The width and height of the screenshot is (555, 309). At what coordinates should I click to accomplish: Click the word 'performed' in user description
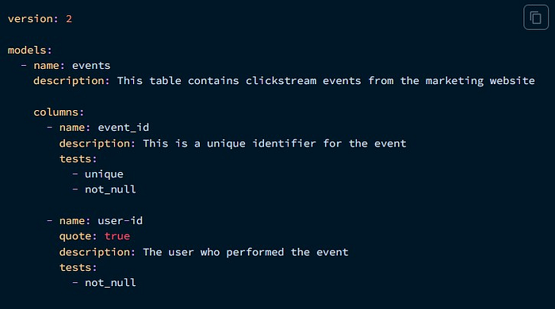[255, 252]
